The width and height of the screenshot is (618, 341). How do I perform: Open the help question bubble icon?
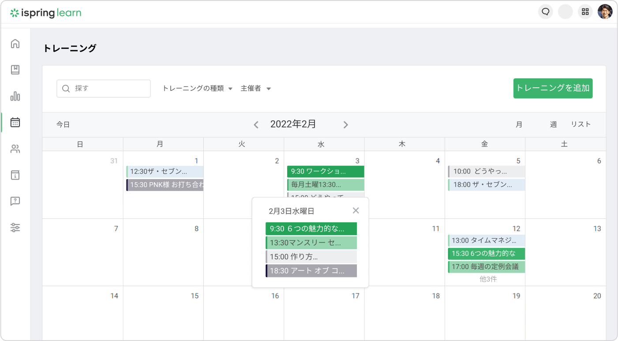click(x=15, y=201)
